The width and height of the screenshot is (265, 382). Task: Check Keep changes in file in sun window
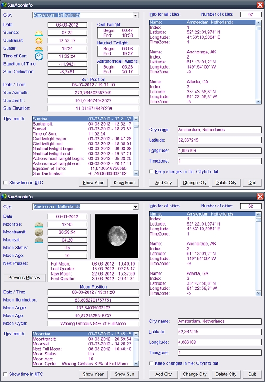[151, 172]
